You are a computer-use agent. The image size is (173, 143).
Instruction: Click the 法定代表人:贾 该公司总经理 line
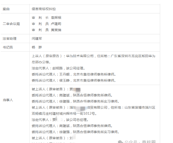point(60,120)
